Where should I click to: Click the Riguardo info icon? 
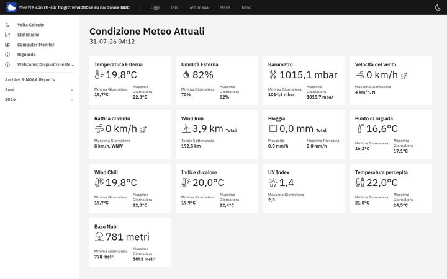click(x=7, y=55)
